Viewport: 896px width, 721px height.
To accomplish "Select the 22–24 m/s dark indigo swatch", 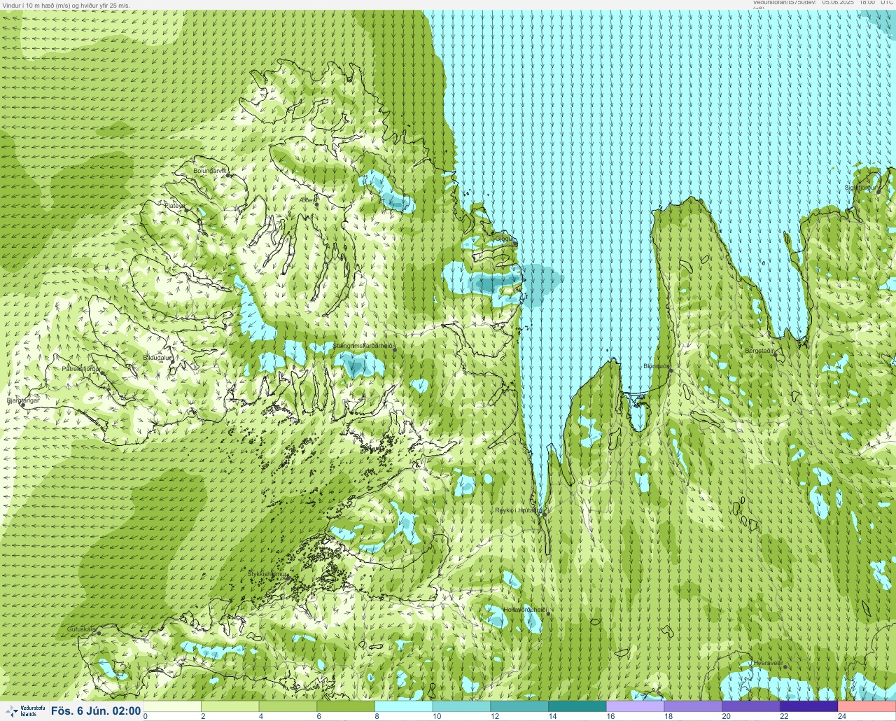I will [808, 706].
